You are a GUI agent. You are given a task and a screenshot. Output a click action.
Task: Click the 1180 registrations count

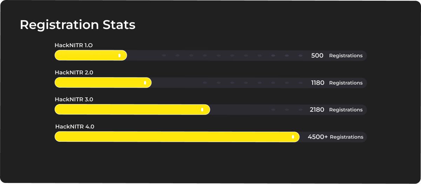318,83
